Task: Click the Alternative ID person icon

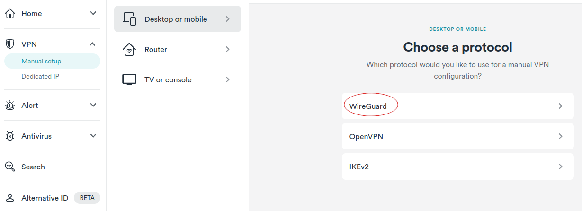Action: pyautogui.click(x=9, y=198)
